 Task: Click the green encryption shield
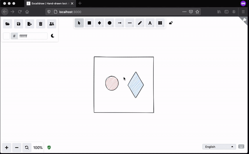click(x=49, y=147)
